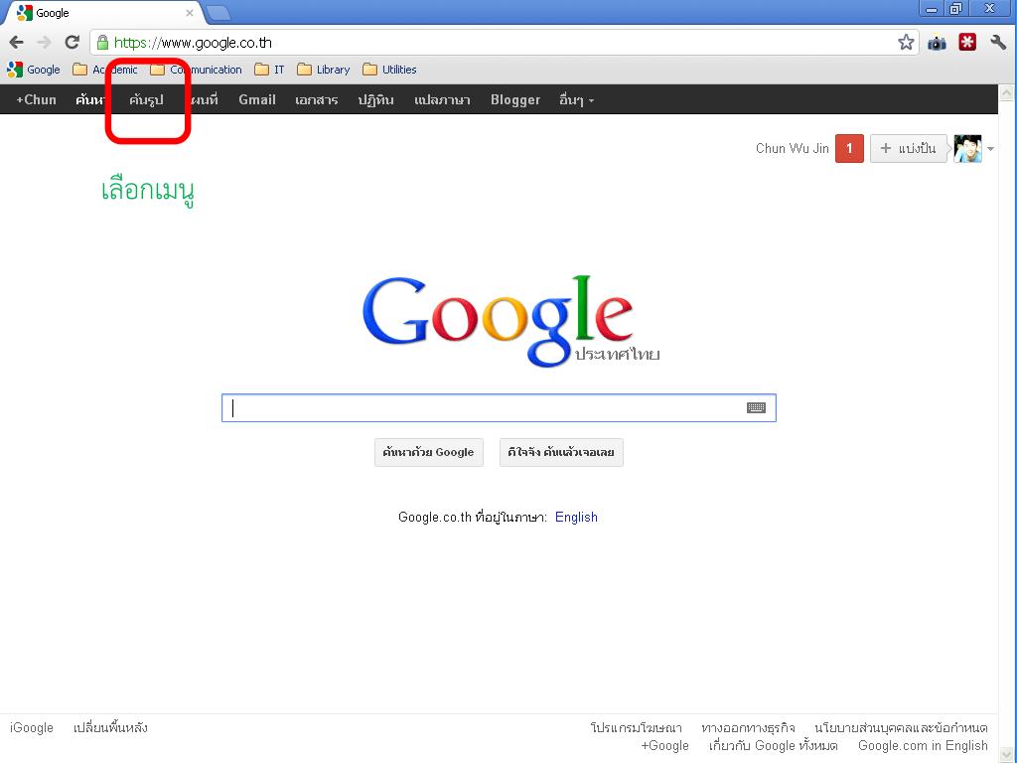Open the red notifications counter
Viewport: 1017px width, 763px height.
pyautogui.click(x=849, y=148)
